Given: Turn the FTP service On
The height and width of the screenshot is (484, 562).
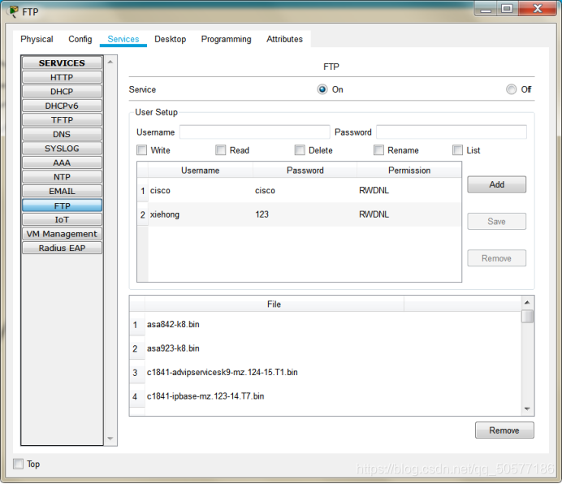Looking at the screenshot, I should coord(322,89).
